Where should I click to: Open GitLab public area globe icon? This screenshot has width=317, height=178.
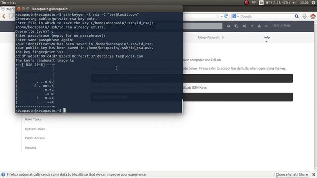coord(228,26)
